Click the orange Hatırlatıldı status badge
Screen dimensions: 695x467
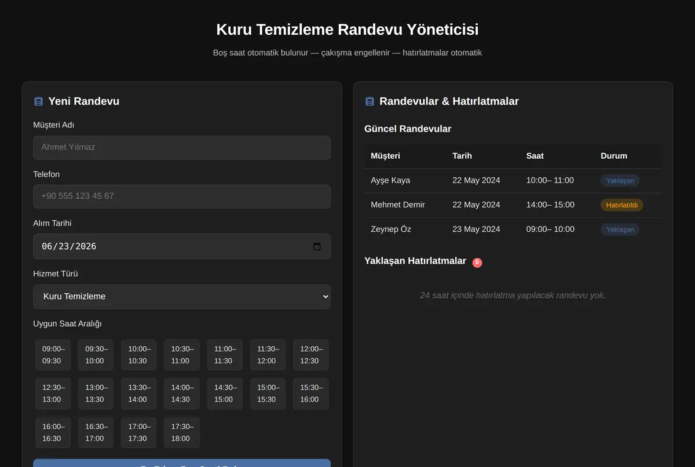[622, 205]
